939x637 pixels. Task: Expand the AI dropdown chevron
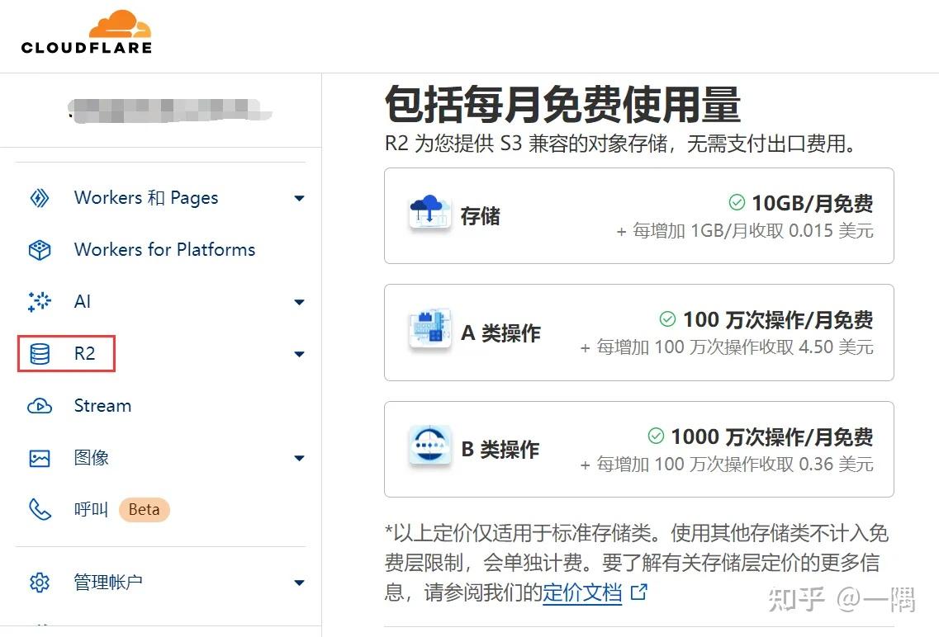point(299,302)
